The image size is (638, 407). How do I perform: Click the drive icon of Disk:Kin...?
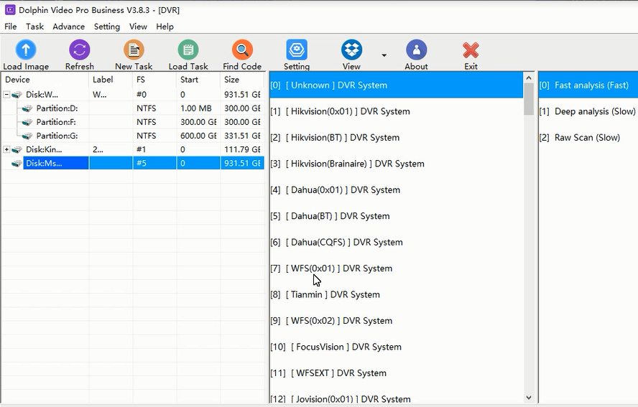click(17, 149)
